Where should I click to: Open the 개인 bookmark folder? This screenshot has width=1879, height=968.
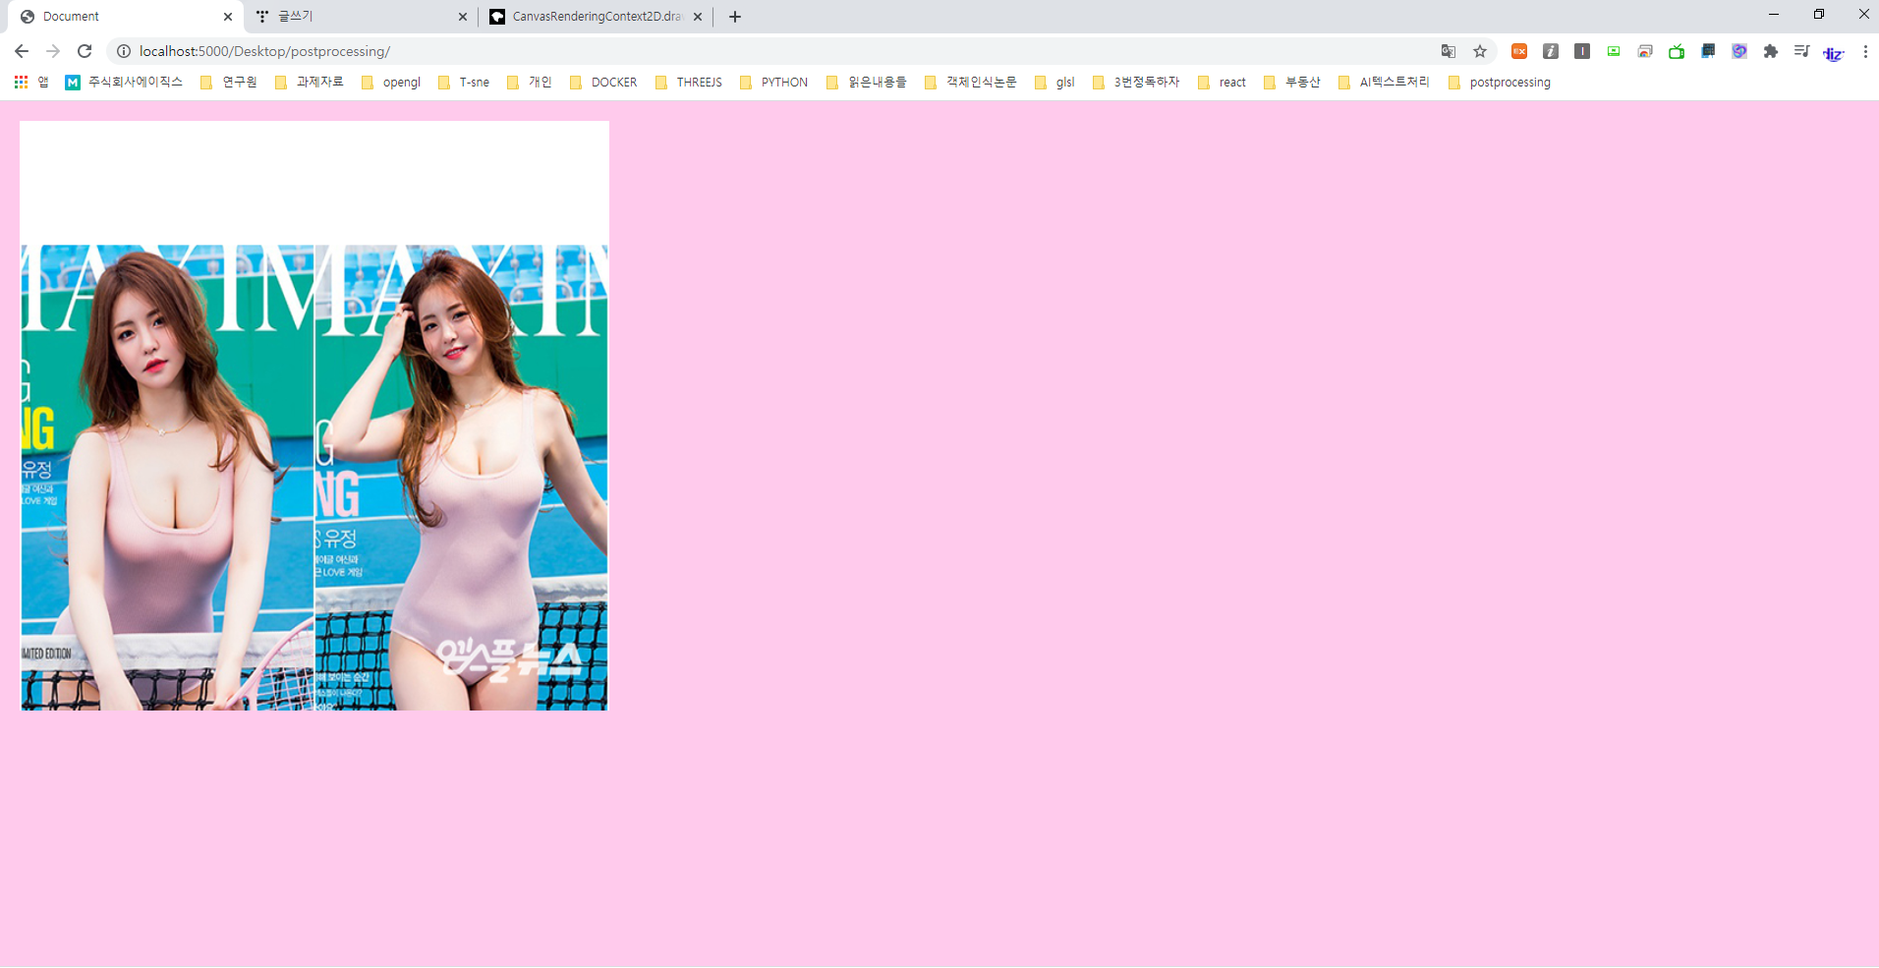pos(530,83)
